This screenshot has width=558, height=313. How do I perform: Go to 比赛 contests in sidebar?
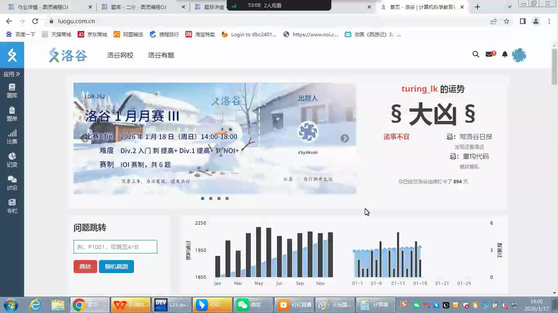[12, 137]
